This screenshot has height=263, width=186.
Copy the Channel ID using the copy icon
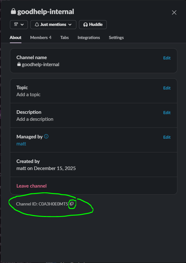click(x=72, y=204)
